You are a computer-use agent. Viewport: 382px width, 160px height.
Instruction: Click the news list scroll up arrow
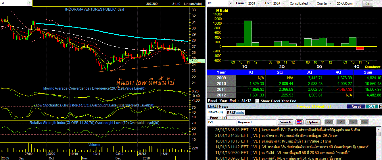tap(379, 129)
